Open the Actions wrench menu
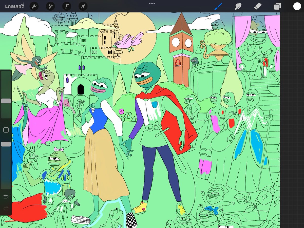The height and width of the screenshot is (228, 304). pos(34,6)
